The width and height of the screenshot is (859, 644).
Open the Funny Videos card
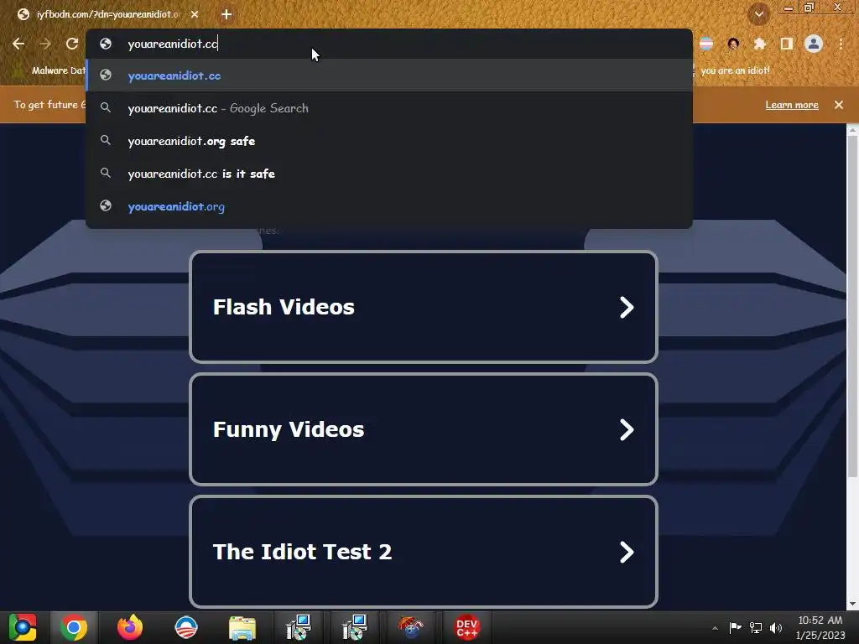pyautogui.click(x=424, y=430)
